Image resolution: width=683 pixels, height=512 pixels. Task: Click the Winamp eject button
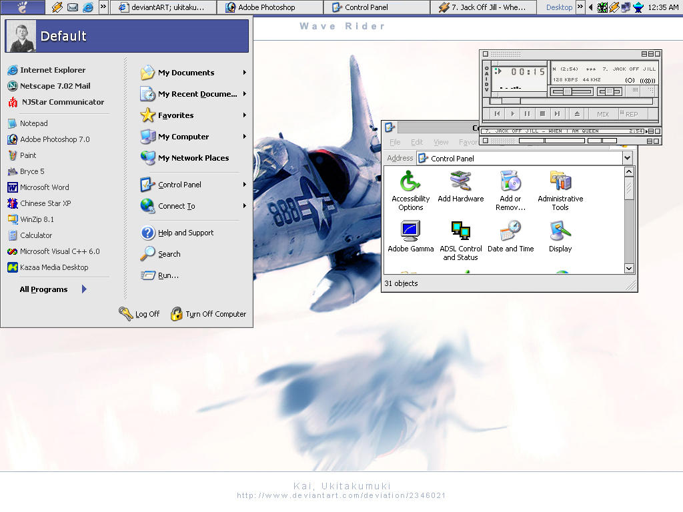coord(577,114)
